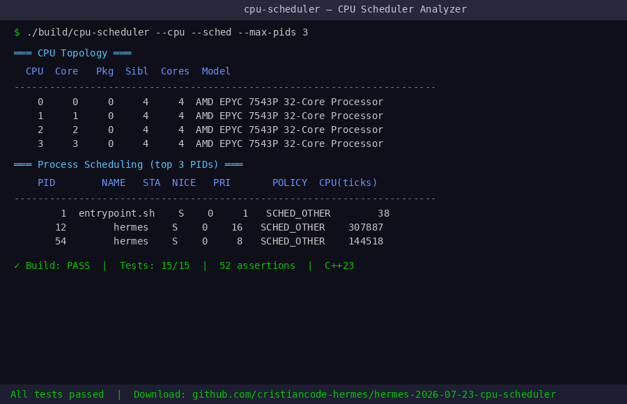Click the 'POLICY' column header
The width and height of the screenshot is (627, 404).
pos(290,182)
